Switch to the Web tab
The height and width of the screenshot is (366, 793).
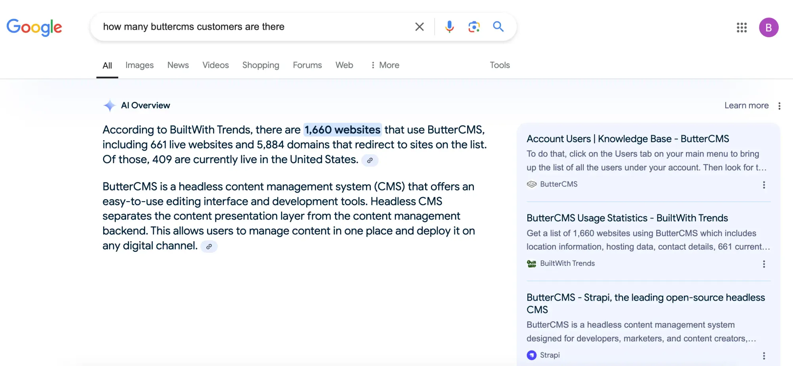pyautogui.click(x=344, y=65)
